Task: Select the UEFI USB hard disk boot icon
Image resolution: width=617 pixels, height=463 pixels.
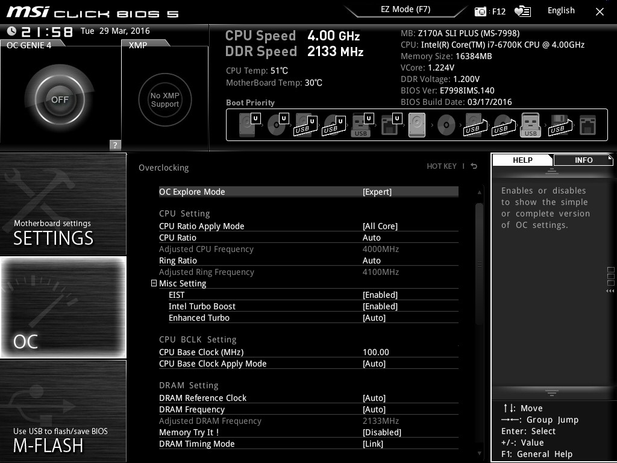Action: (305, 125)
